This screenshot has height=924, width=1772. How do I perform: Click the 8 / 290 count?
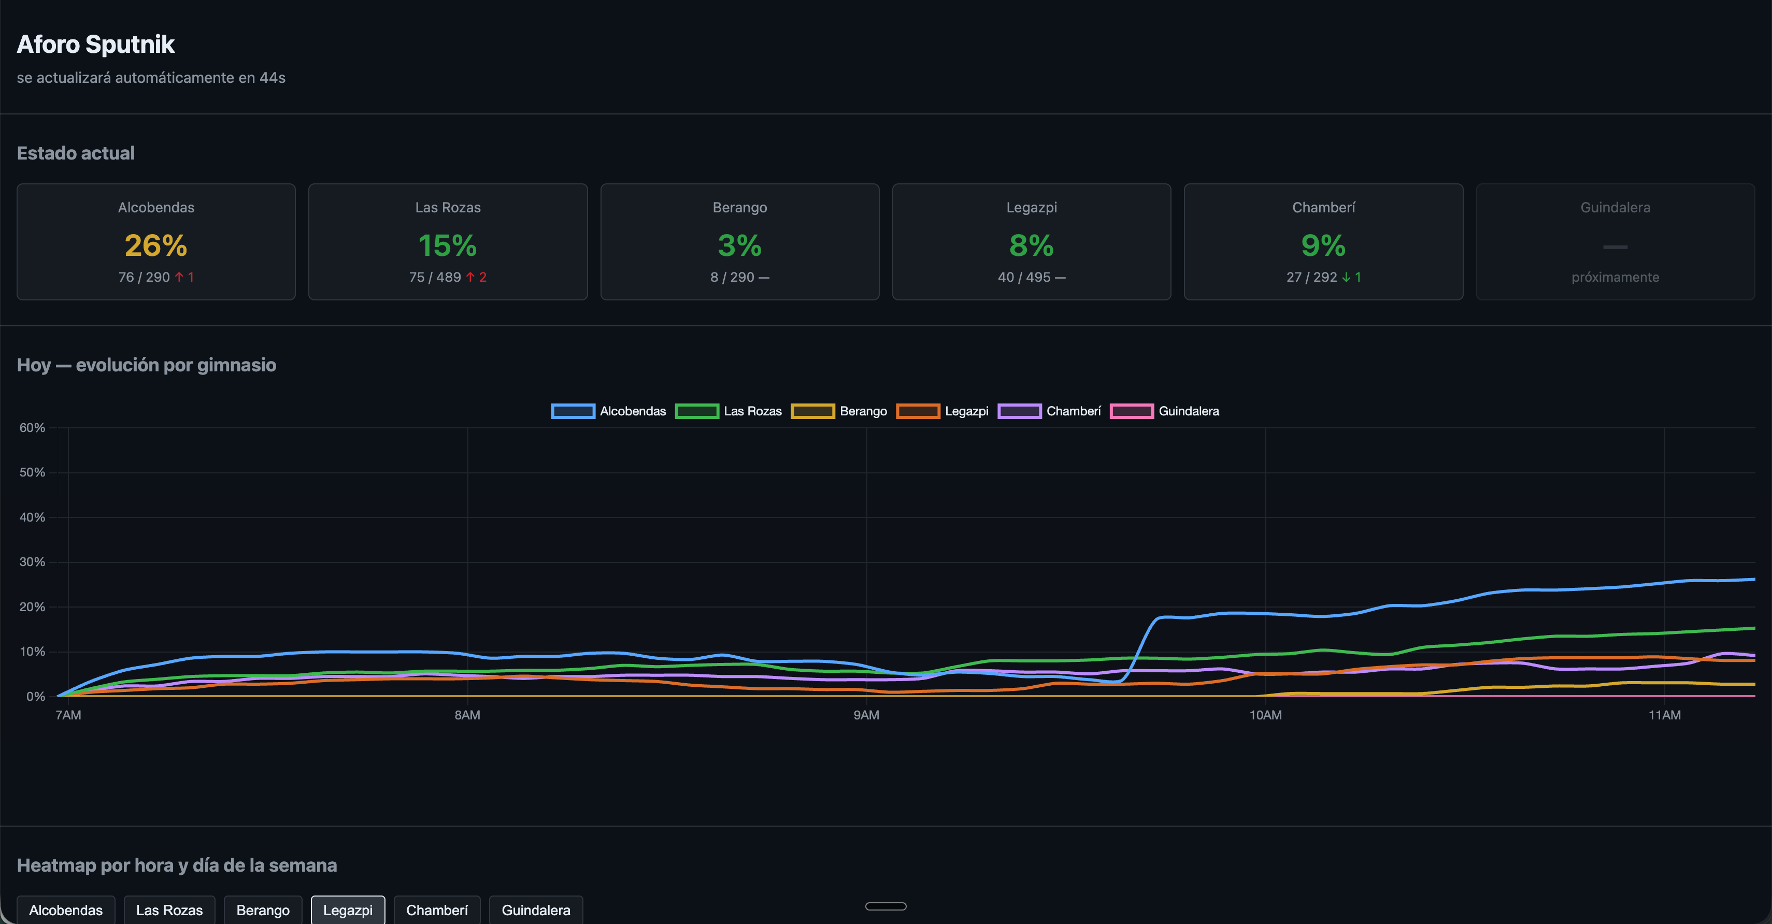pos(732,277)
